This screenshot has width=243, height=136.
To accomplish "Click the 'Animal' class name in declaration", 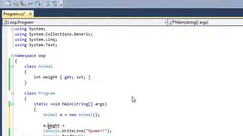I will (x=46, y=66).
